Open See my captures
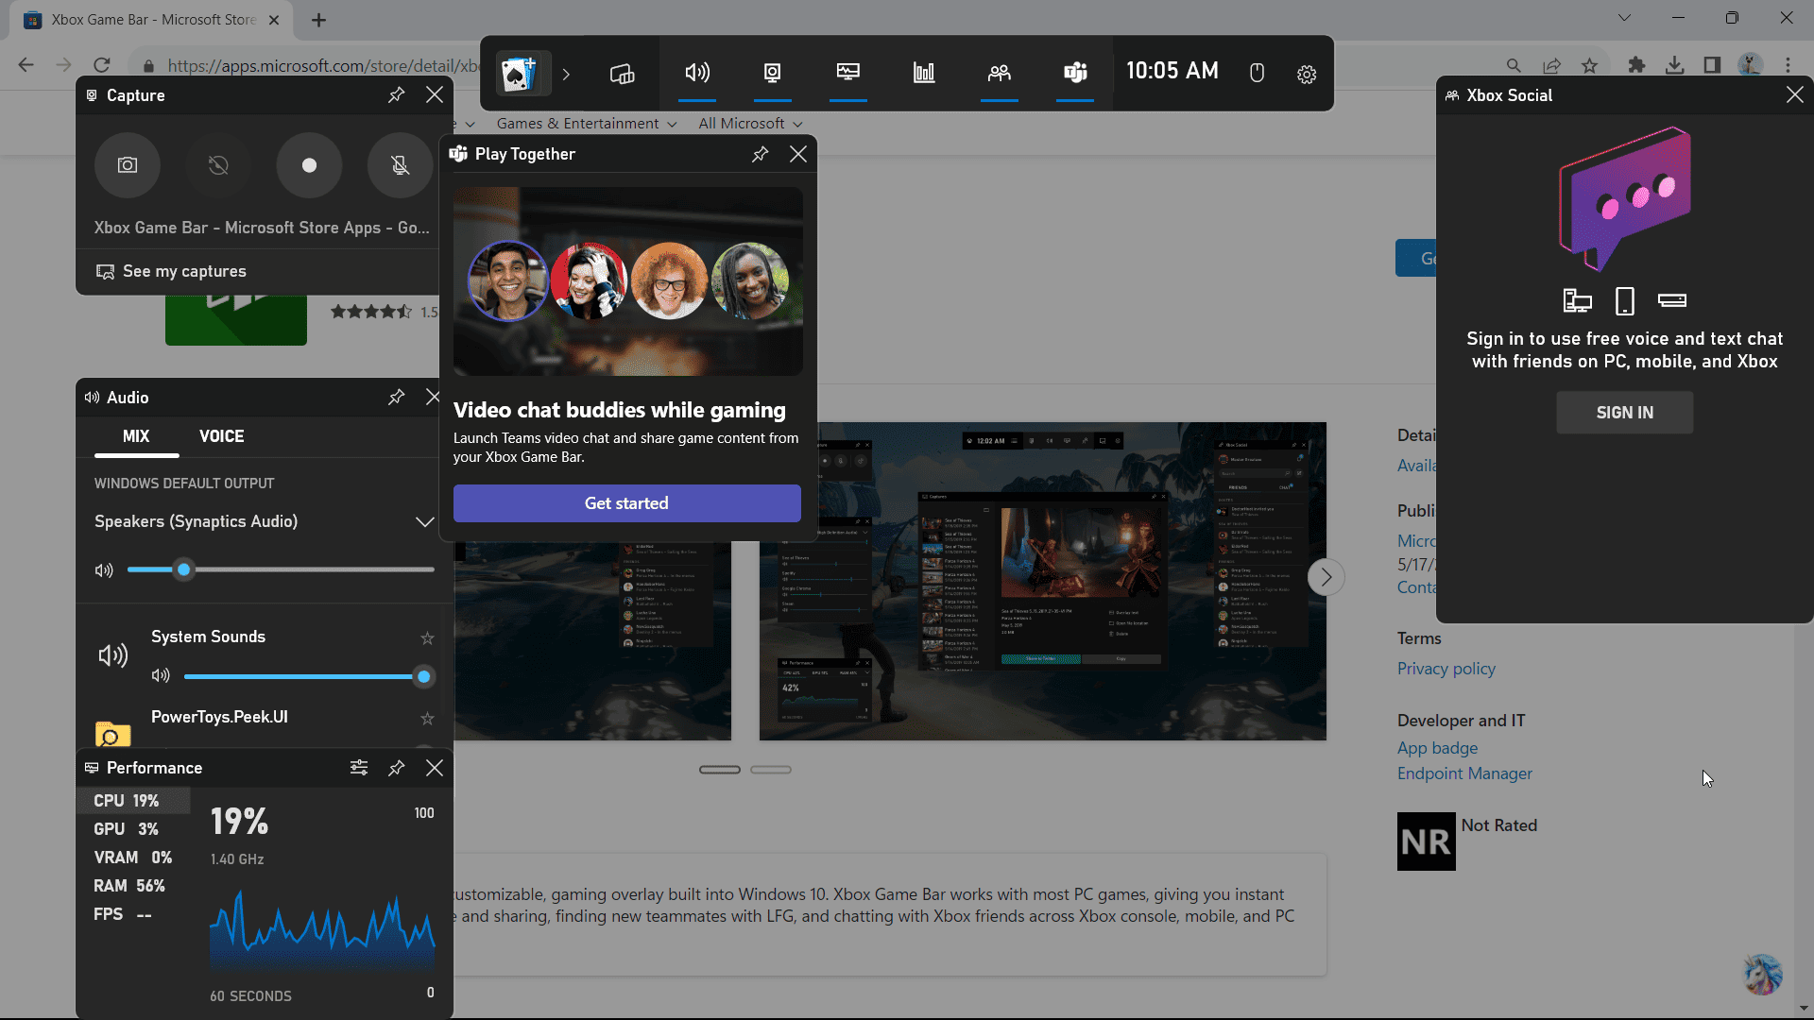This screenshot has width=1814, height=1020. [171, 271]
